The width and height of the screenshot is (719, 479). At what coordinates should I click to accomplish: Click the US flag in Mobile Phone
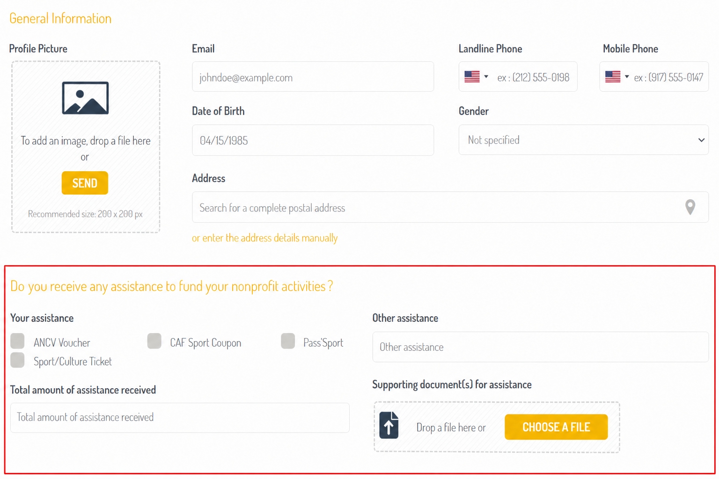tap(613, 76)
